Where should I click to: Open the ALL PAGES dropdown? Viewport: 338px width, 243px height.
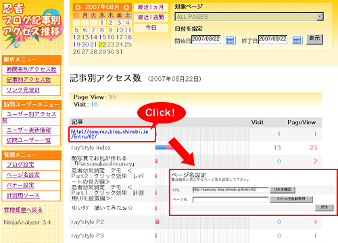click(249, 17)
